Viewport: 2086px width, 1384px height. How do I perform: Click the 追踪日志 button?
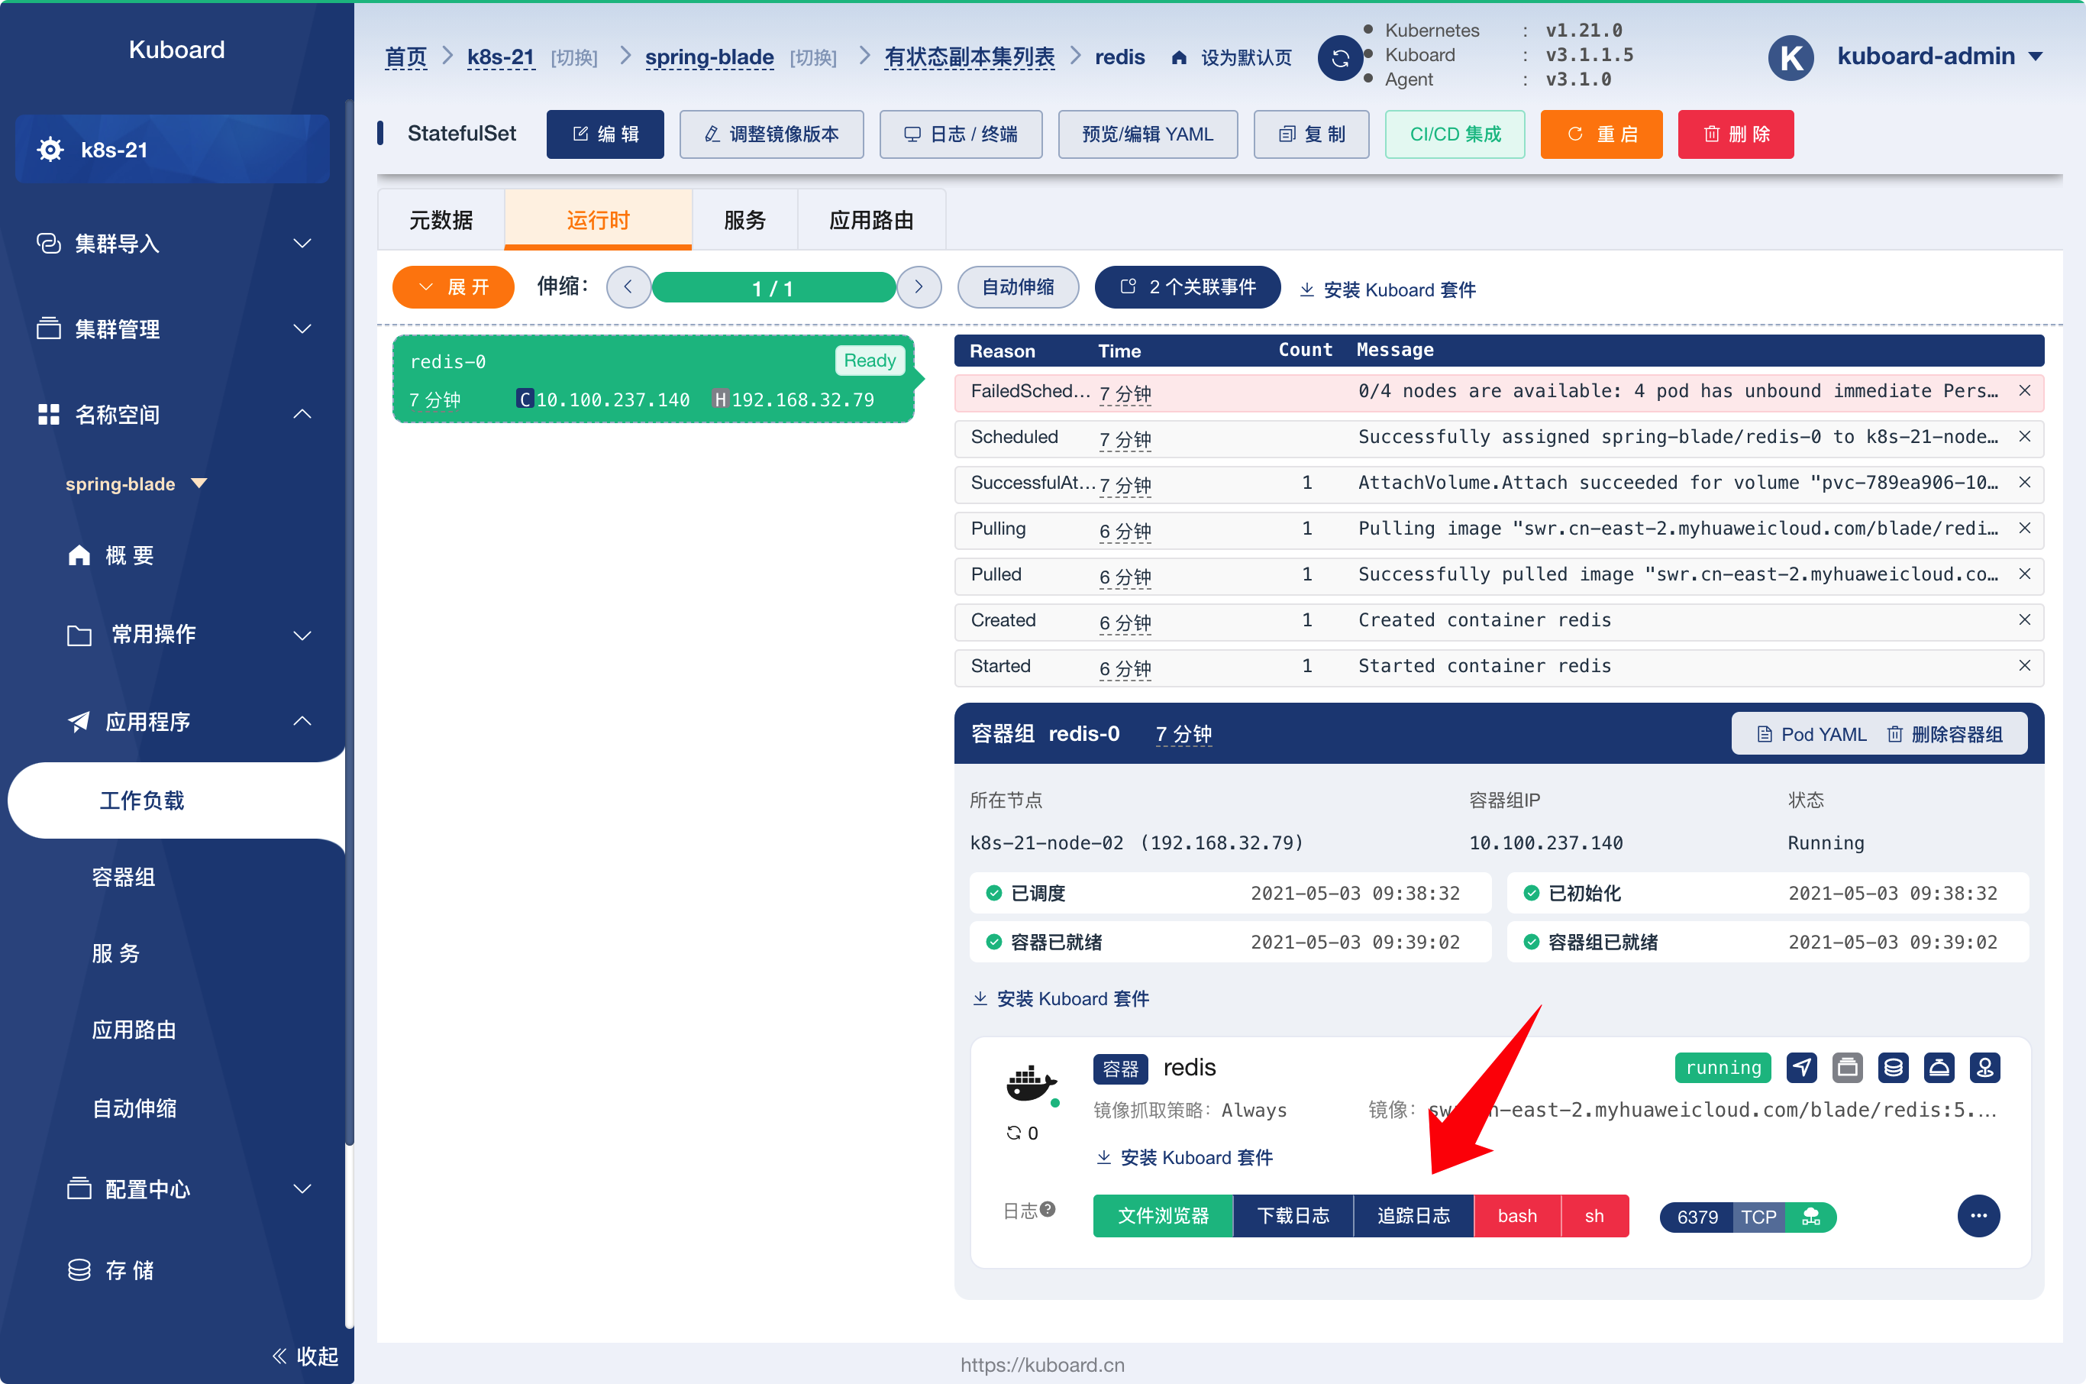(1413, 1216)
